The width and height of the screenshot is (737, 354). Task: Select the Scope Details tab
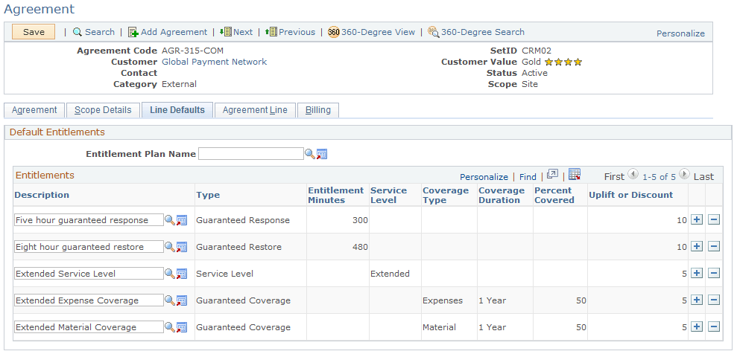pyautogui.click(x=103, y=110)
